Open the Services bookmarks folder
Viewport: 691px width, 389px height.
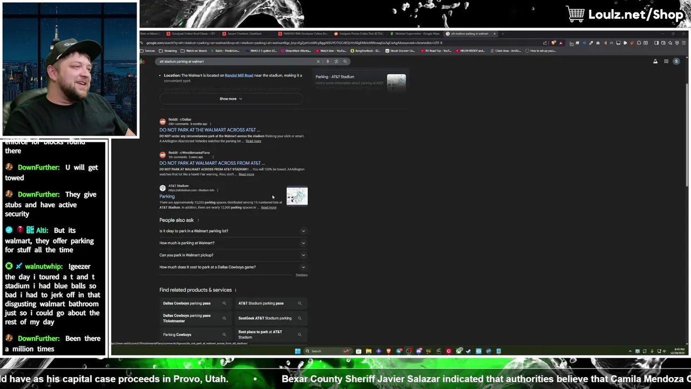click(147, 51)
